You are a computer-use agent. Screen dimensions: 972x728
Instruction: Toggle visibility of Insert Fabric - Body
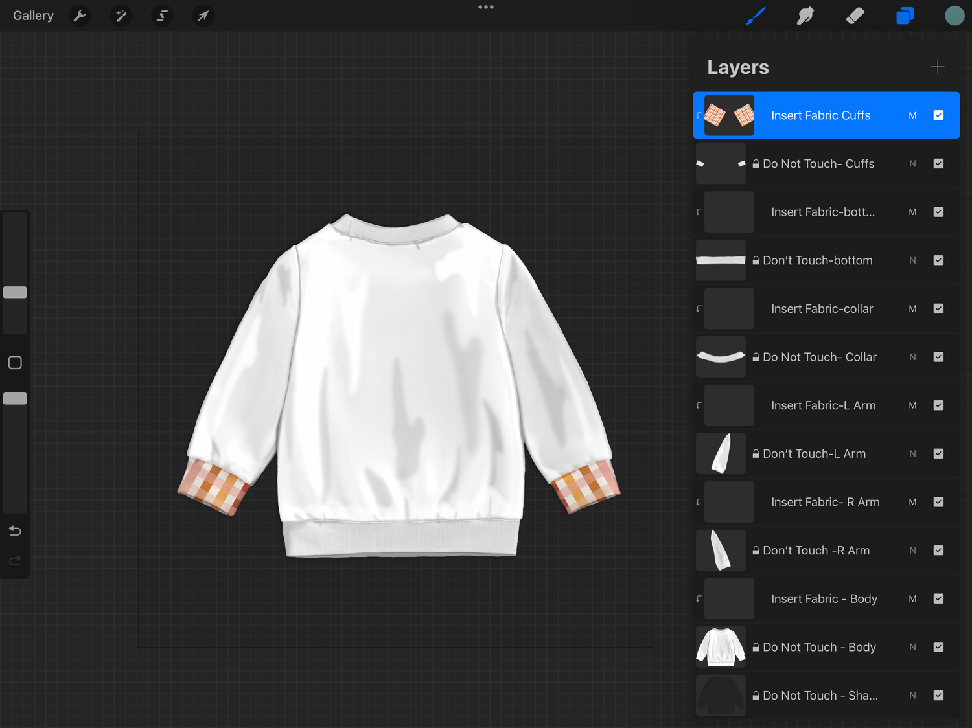tap(938, 598)
